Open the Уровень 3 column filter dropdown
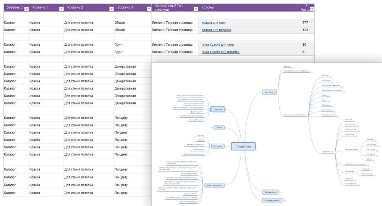The image size is (382, 206). (149, 9)
